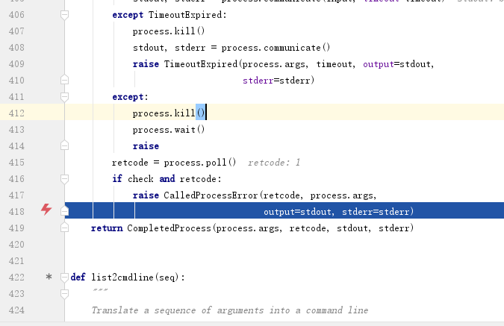Image resolution: width=504 pixels, height=326 pixels.
Task: Click the return keyword on line 419
Action: pos(107,228)
